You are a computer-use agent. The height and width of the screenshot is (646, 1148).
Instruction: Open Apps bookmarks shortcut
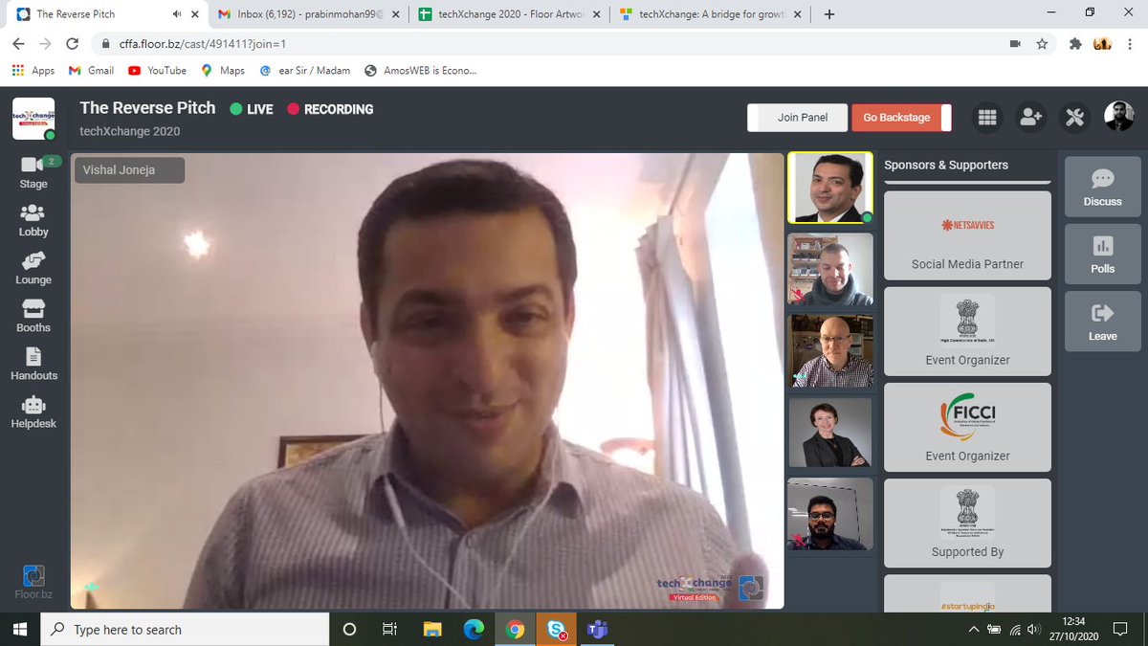coord(33,70)
